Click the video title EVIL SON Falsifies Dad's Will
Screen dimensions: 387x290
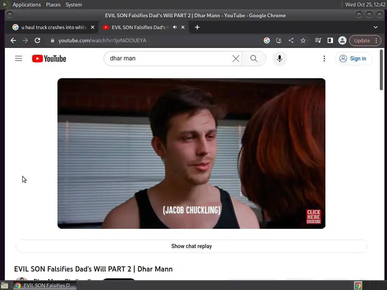(x=93, y=269)
